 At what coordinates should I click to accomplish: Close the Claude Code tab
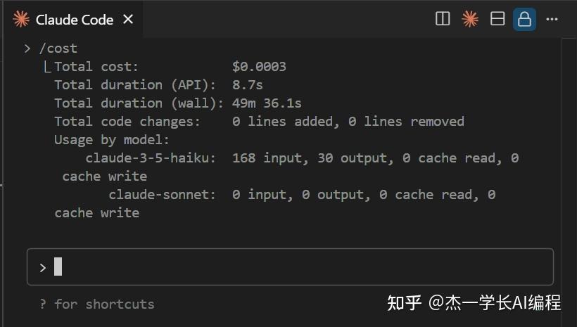tap(128, 20)
